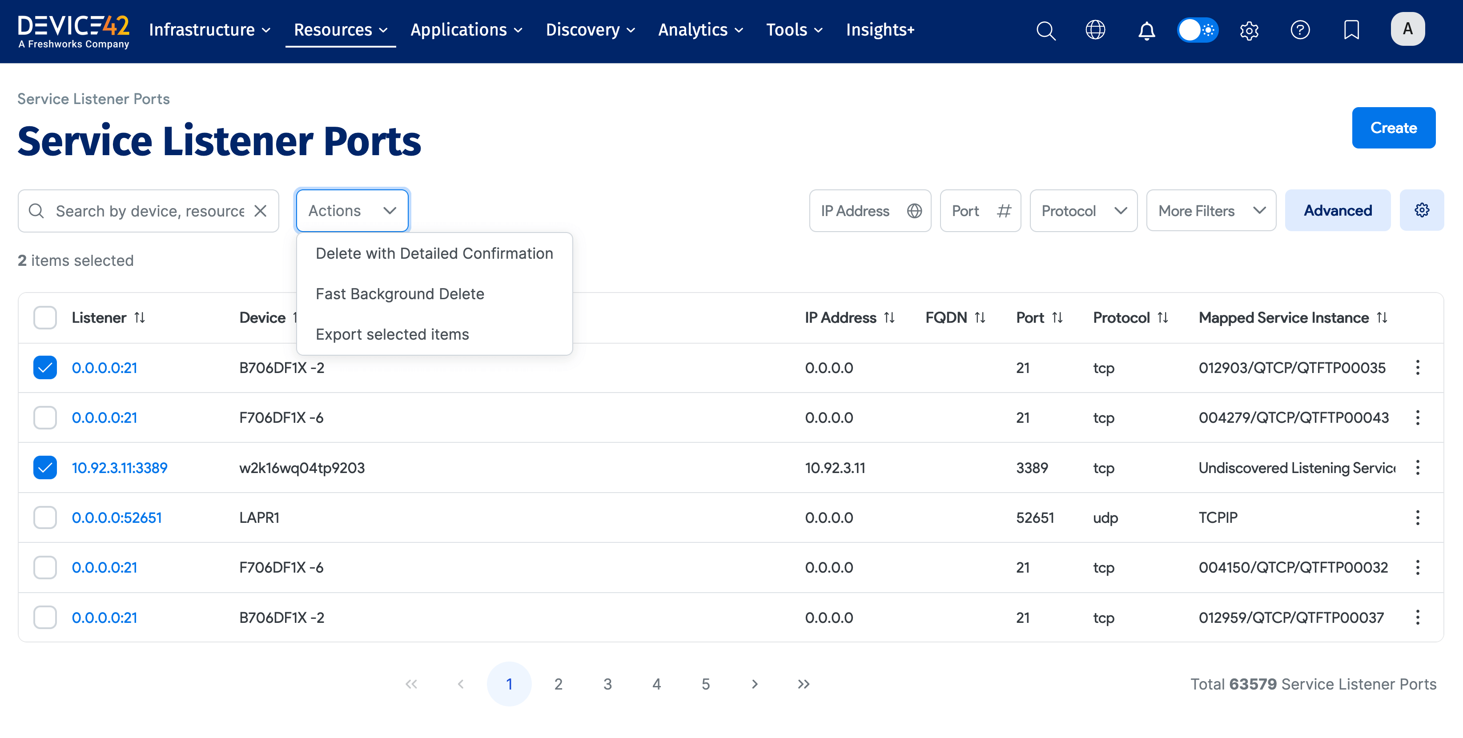Expand the More Filters dropdown

pyautogui.click(x=1211, y=210)
